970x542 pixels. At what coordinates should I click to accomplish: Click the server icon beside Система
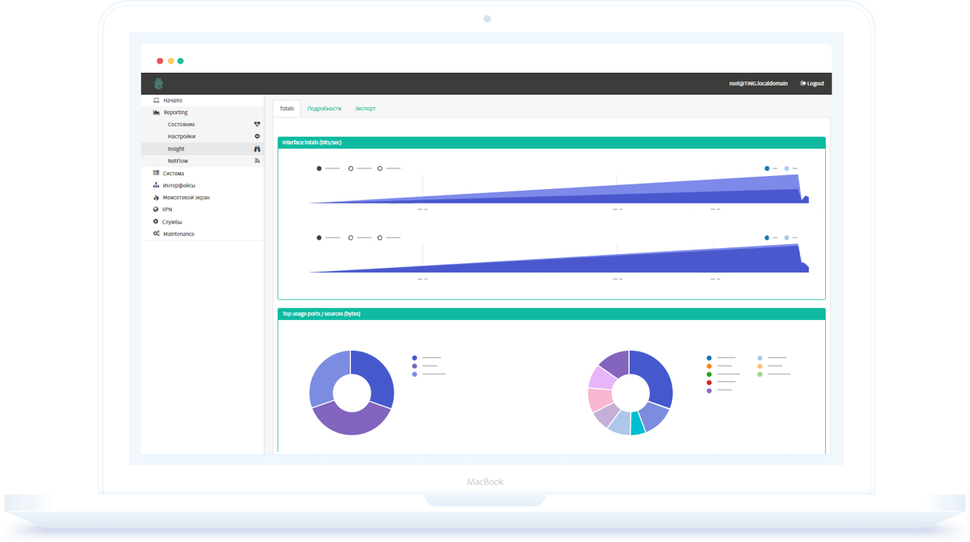pos(156,173)
